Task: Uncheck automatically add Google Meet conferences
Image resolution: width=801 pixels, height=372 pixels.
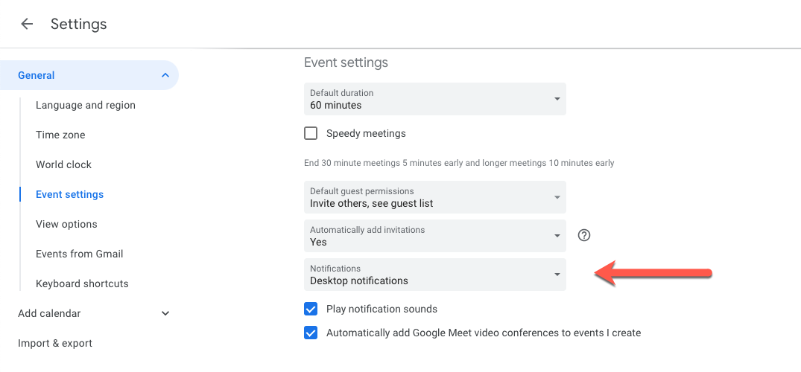Action: coord(311,333)
